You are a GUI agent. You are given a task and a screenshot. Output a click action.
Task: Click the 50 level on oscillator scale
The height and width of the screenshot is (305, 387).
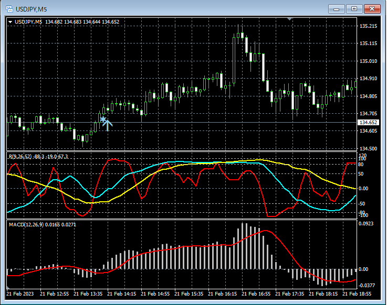[x=361, y=174]
